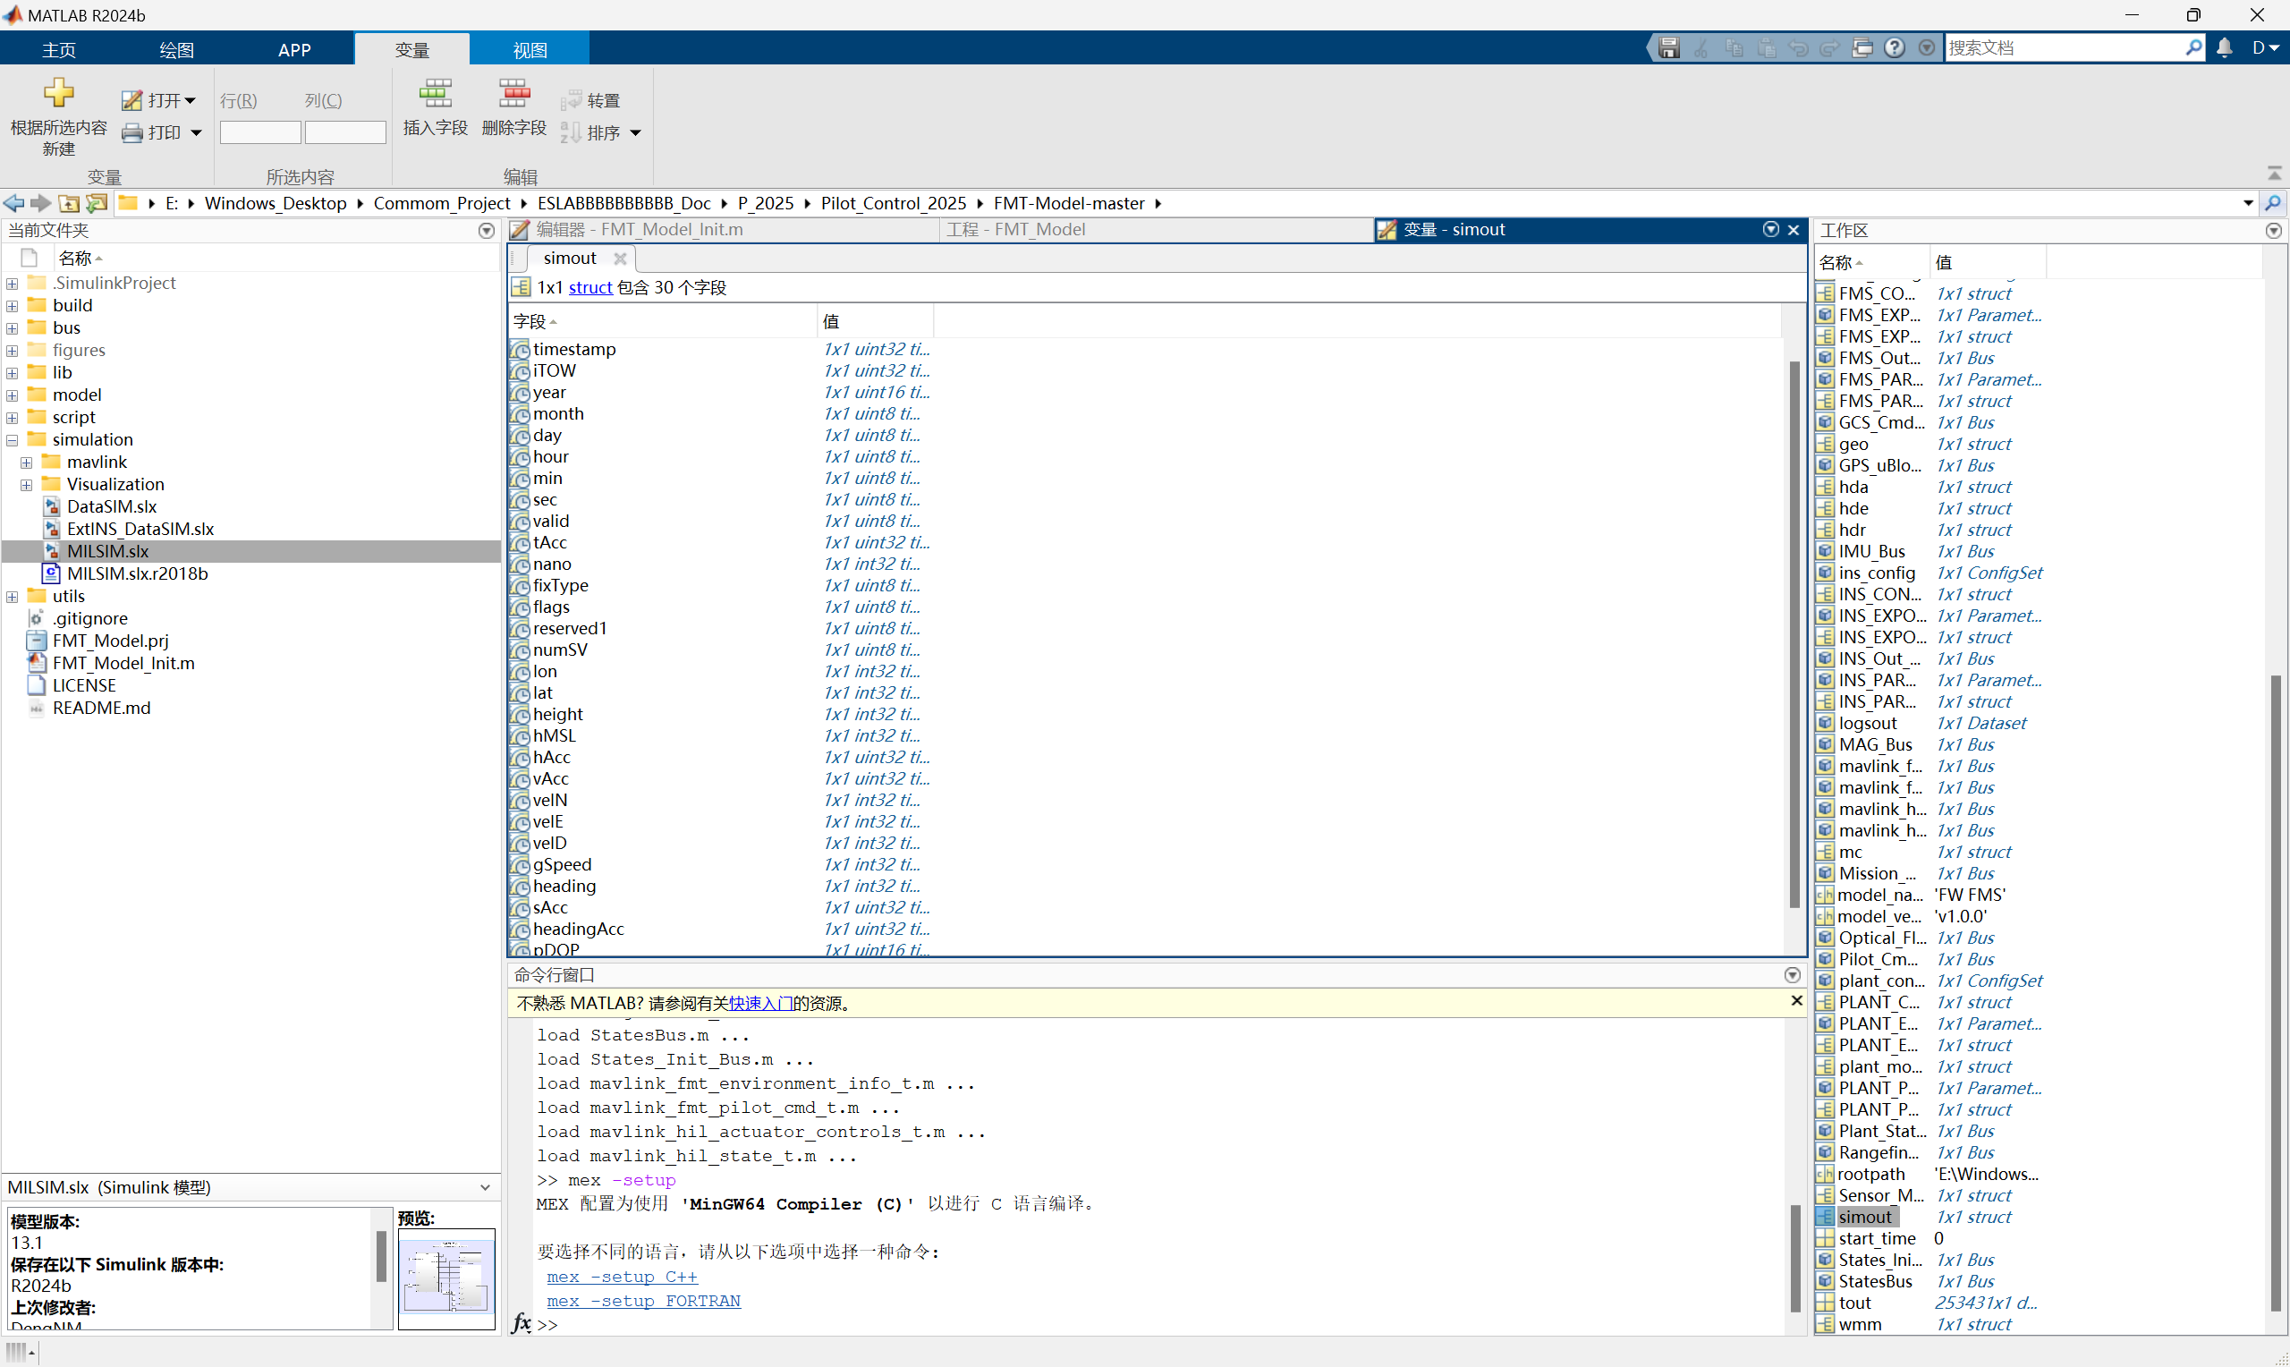Open Command Window actions menu

click(1793, 974)
